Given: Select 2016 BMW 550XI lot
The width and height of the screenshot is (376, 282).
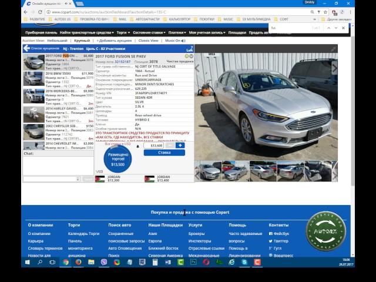Looking at the screenshot, I should (58, 80).
